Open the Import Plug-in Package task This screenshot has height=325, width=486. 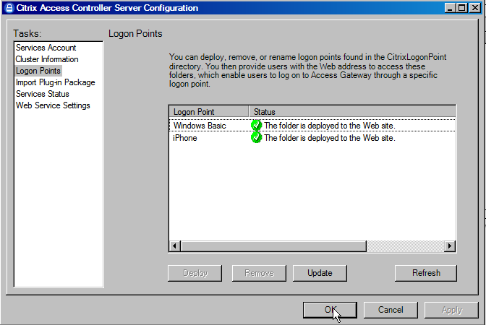[x=56, y=82]
